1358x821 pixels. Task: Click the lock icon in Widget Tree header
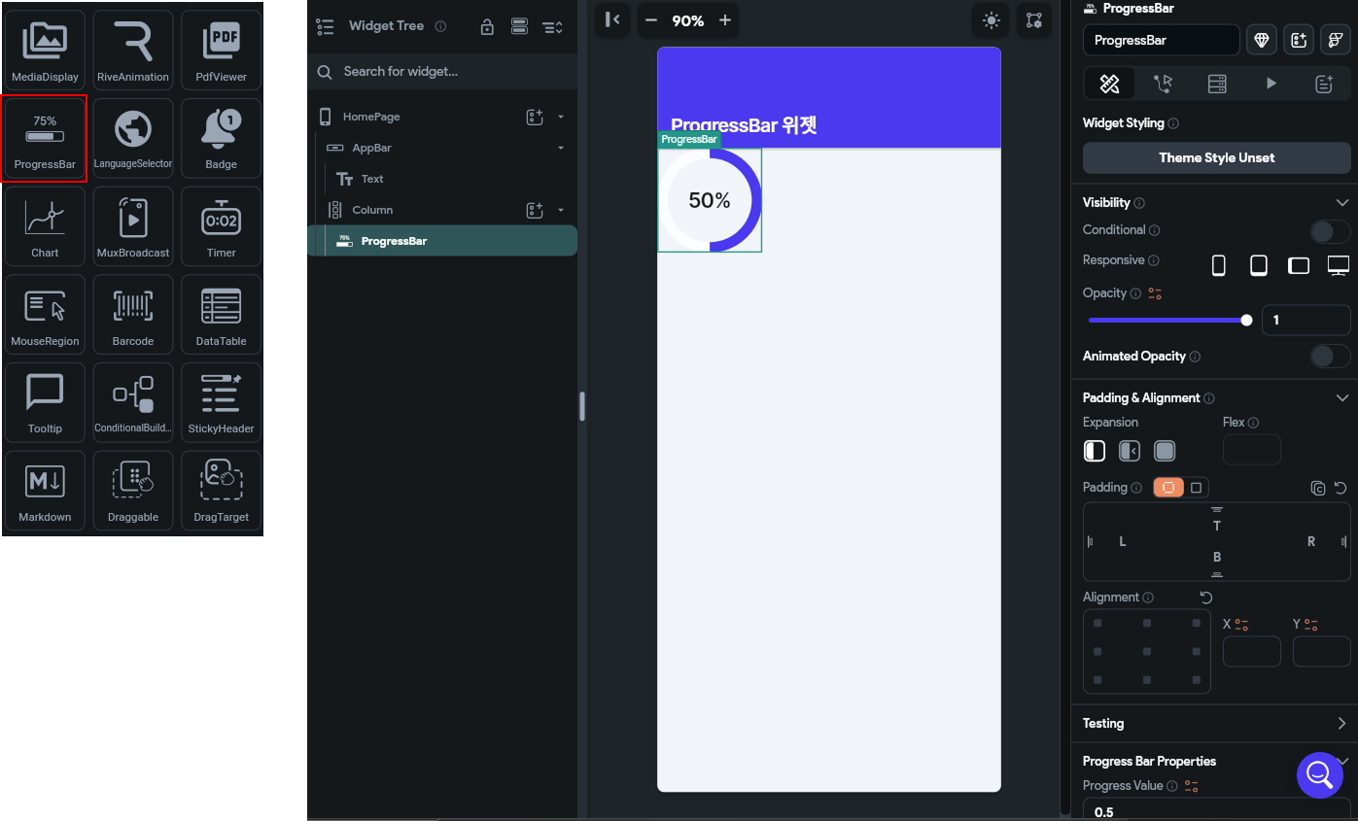[x=487, y=26]
